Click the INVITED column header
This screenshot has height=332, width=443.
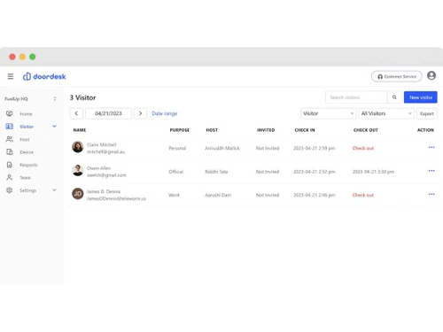(x=266, y=130)
